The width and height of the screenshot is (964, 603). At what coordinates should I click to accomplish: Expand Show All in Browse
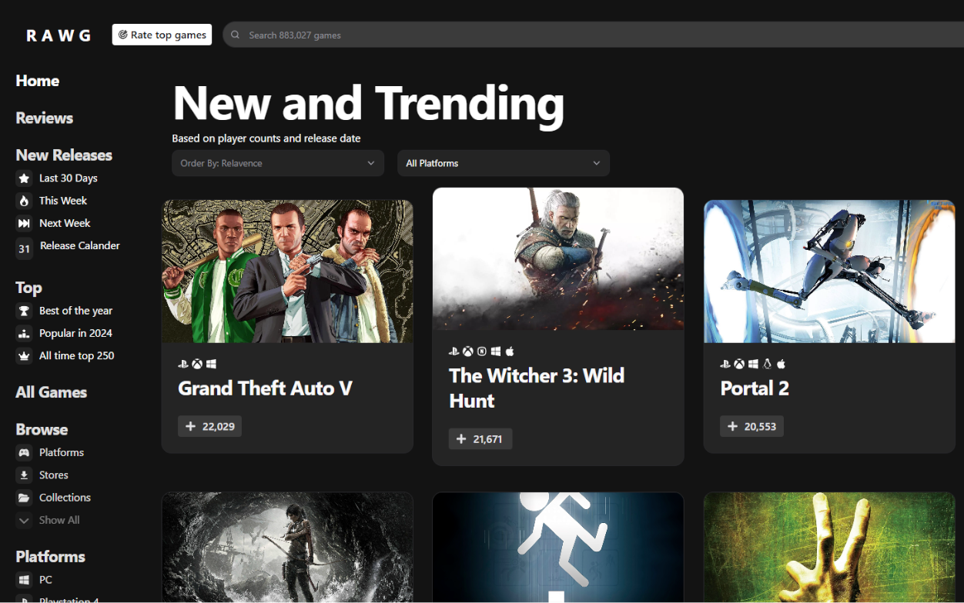[59, 520]
